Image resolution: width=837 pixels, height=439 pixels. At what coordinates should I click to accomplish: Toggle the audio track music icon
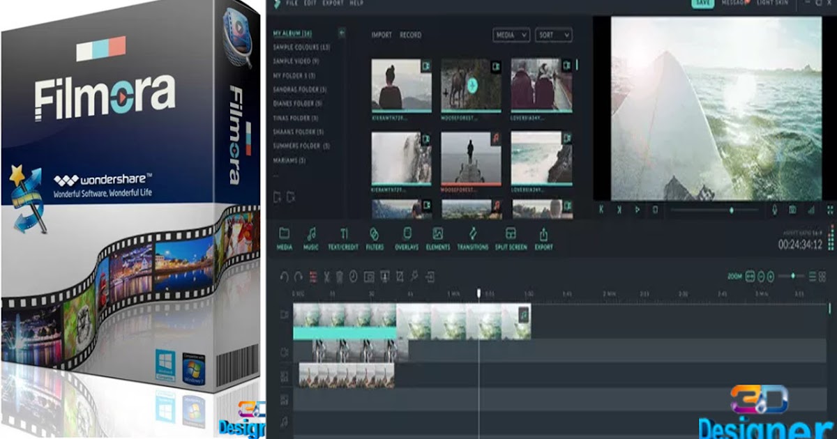(x=285, y=422)
